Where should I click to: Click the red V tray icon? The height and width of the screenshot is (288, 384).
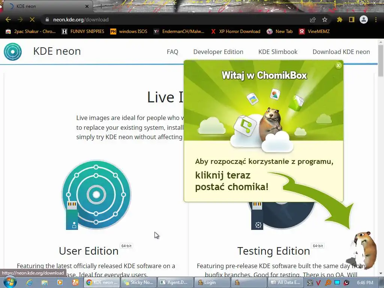click(318, 283)
